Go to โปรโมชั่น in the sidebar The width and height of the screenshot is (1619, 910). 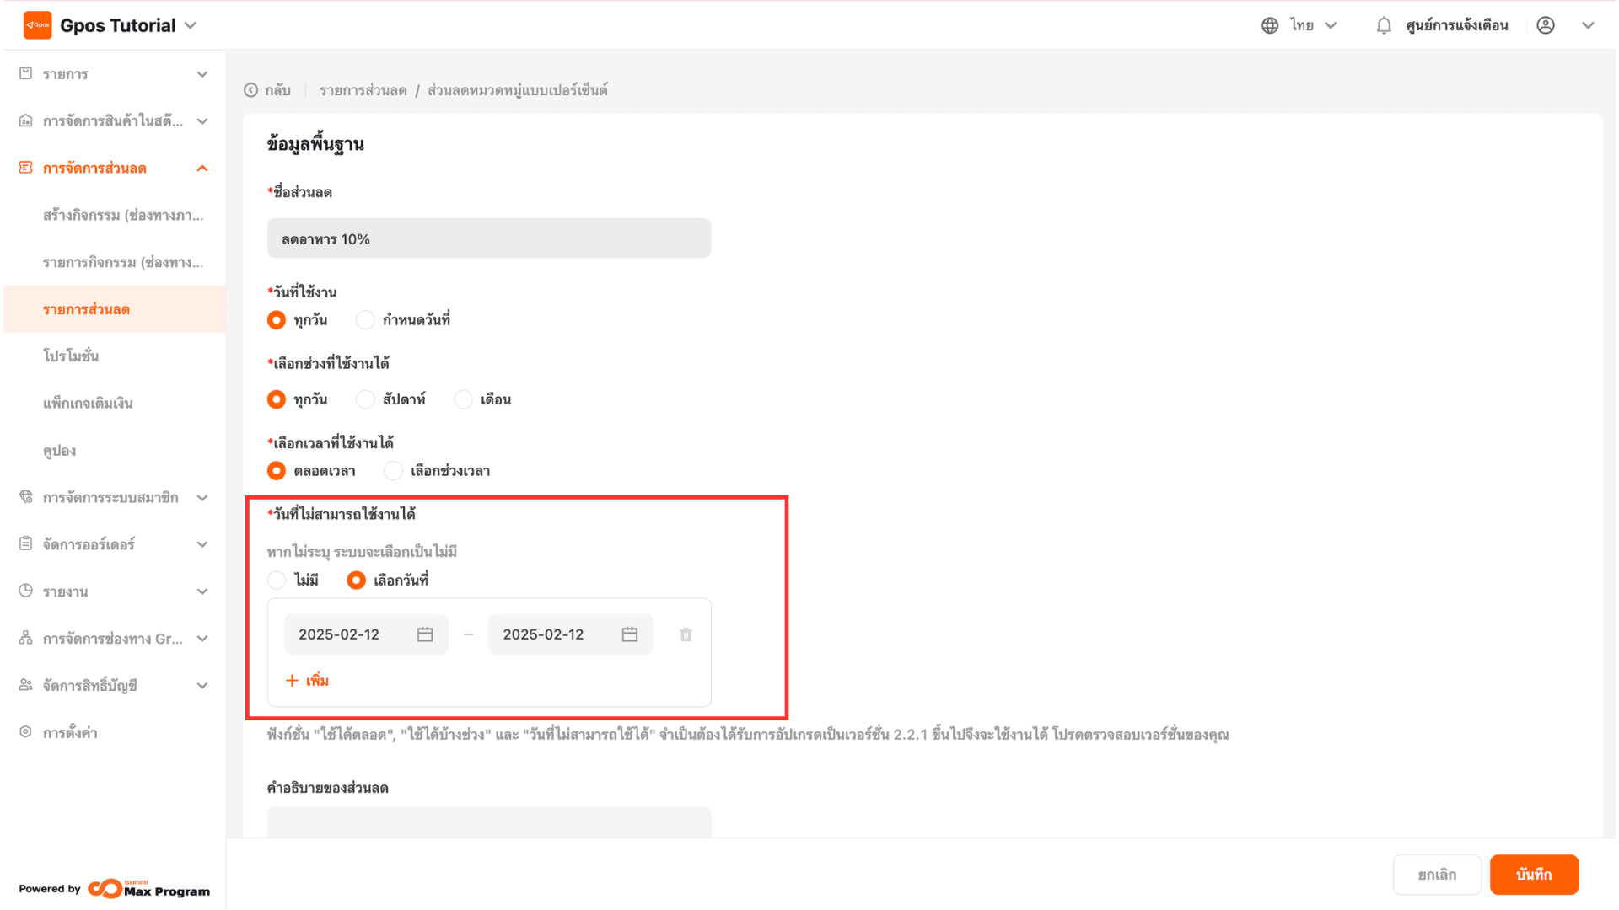coord(71,356)
